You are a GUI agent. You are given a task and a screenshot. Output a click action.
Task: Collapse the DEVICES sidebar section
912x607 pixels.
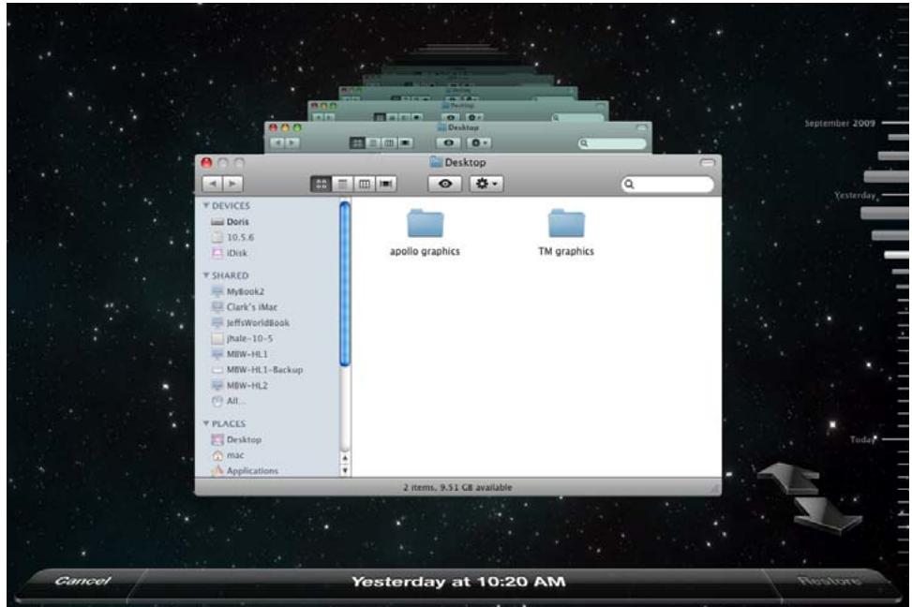tap(206, 206)
